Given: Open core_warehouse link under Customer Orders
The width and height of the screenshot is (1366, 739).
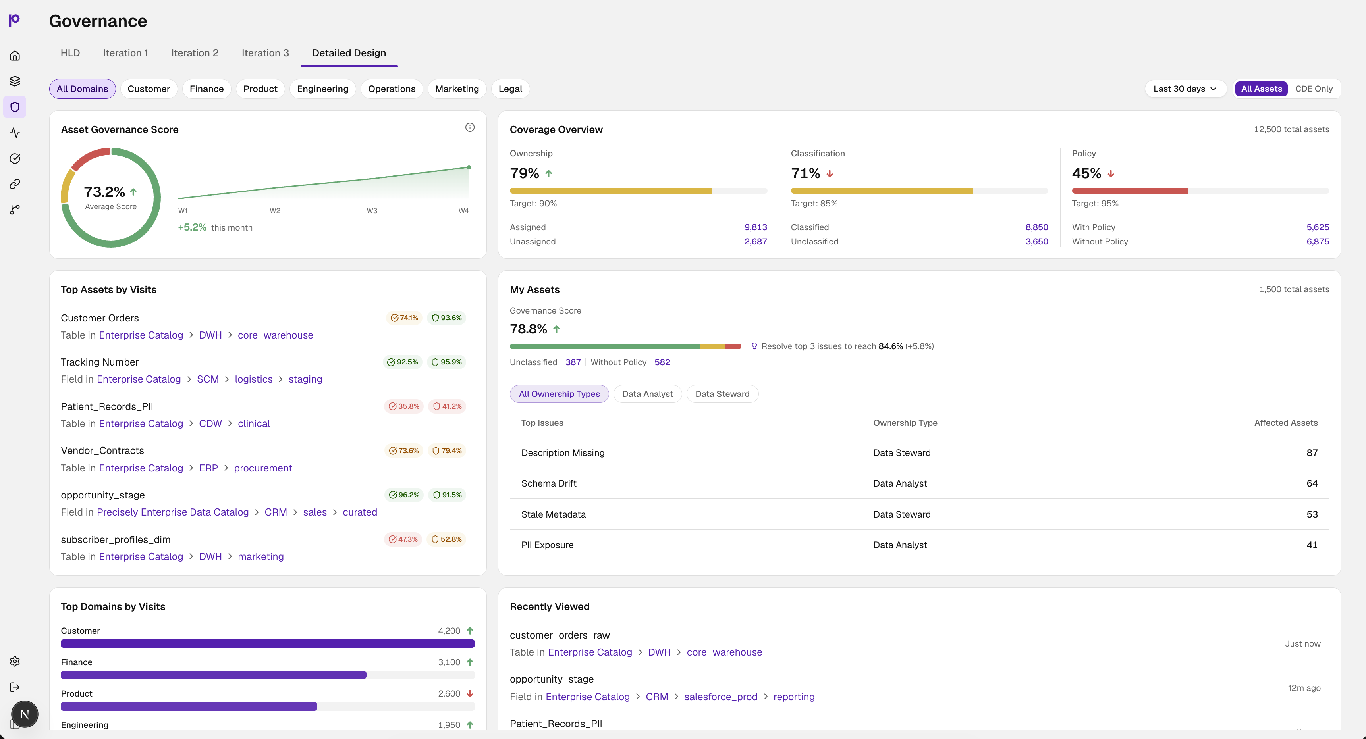Looking at the screenshot, I should pyautogui.click(x=275, y=336).
